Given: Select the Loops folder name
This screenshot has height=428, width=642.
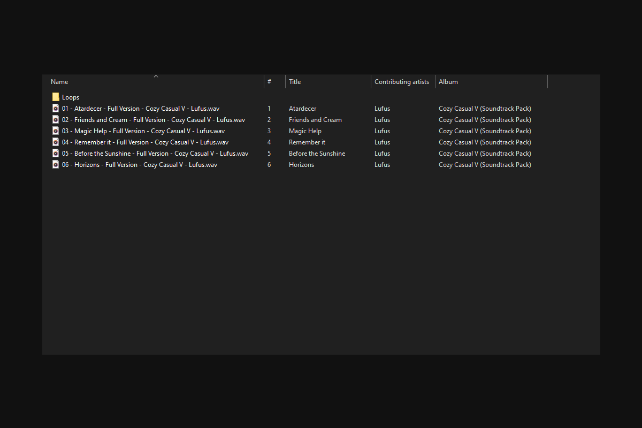Looking at the screenshot, I should point(71,97).
